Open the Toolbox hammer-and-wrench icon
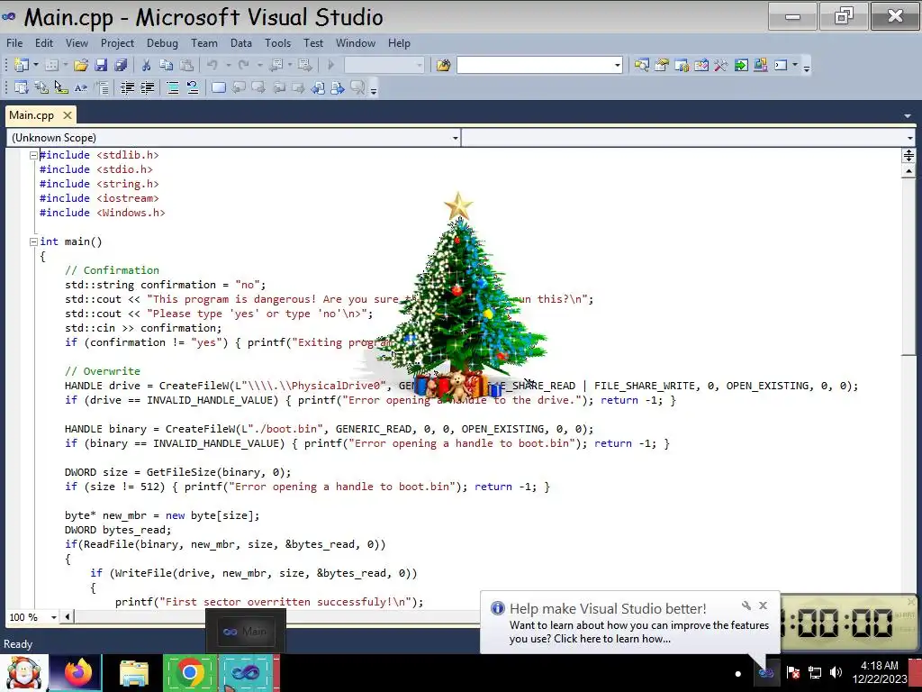This screenshot has height=692, width=922. point(721,65)
